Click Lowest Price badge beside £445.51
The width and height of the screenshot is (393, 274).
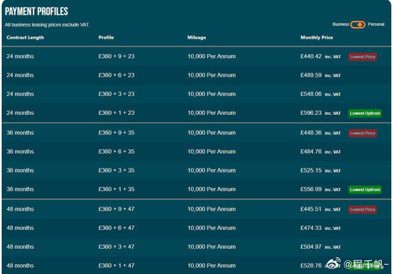[x=362, y=209]
